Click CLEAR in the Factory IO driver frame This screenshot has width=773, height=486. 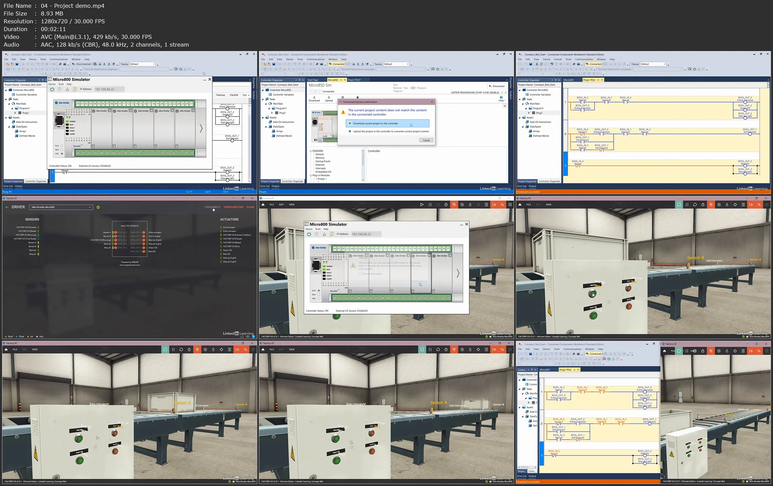[x=250, y=207]
